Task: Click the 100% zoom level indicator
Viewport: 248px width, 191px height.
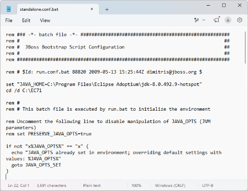Action: pos(136,185)
